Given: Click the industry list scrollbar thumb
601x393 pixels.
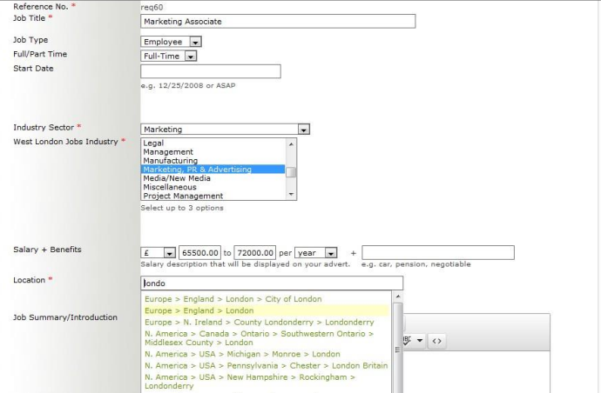Looking at the screenshot, I should coord(291,172).
